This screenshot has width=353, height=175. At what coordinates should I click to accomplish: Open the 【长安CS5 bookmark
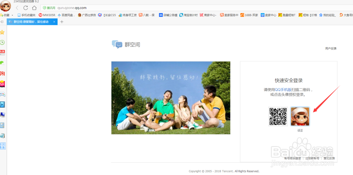[x=107, y=15]
